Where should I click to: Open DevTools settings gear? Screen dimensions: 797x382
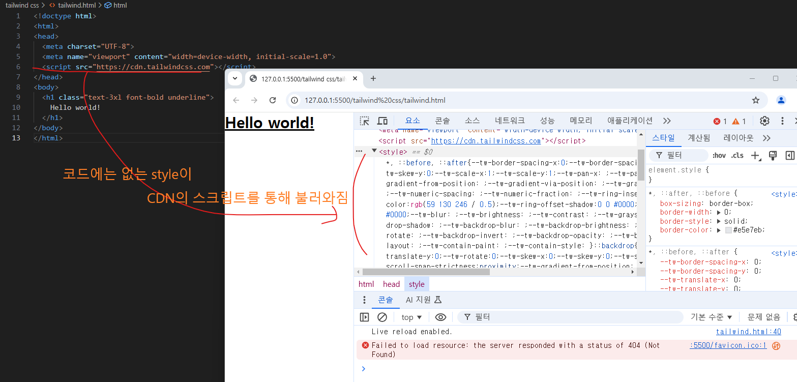(764, 121)
